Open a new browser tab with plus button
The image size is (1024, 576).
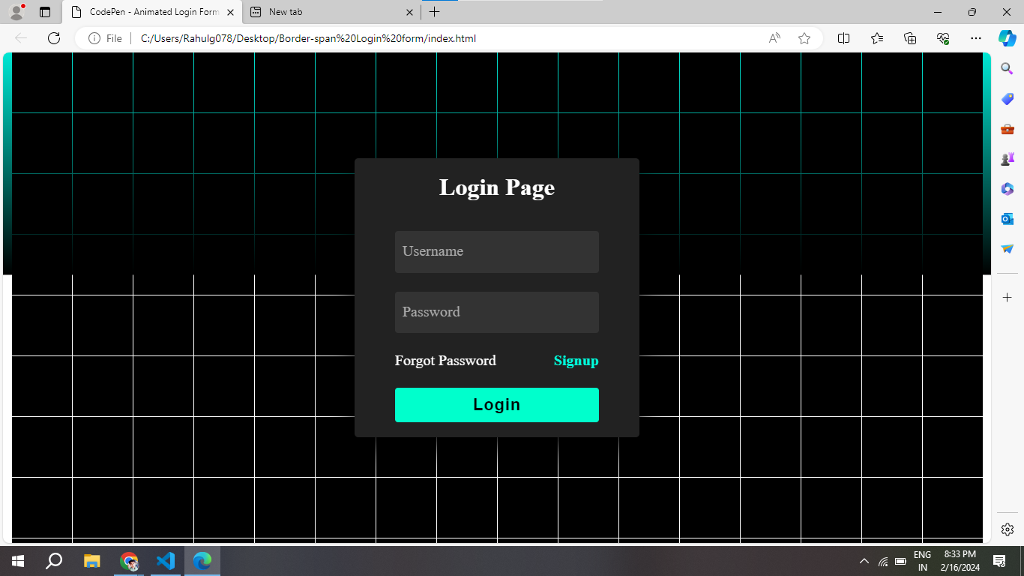[434, 12]
